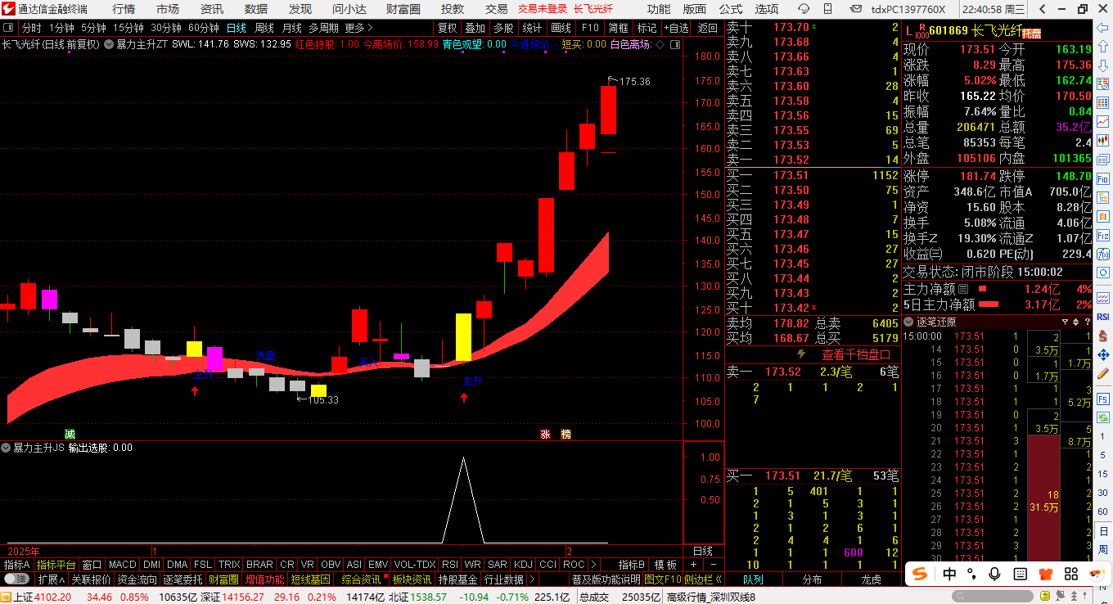1113x604 pixels.
Task: Switch chart to 1分钟 period
Action: pos(61,28)
